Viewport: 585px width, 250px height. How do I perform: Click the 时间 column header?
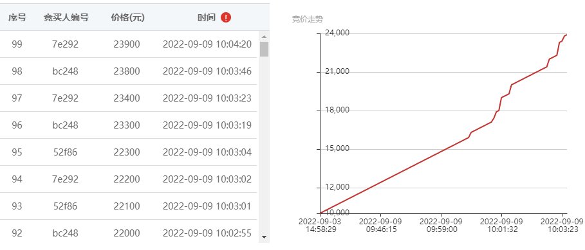(x=207, y=17)
